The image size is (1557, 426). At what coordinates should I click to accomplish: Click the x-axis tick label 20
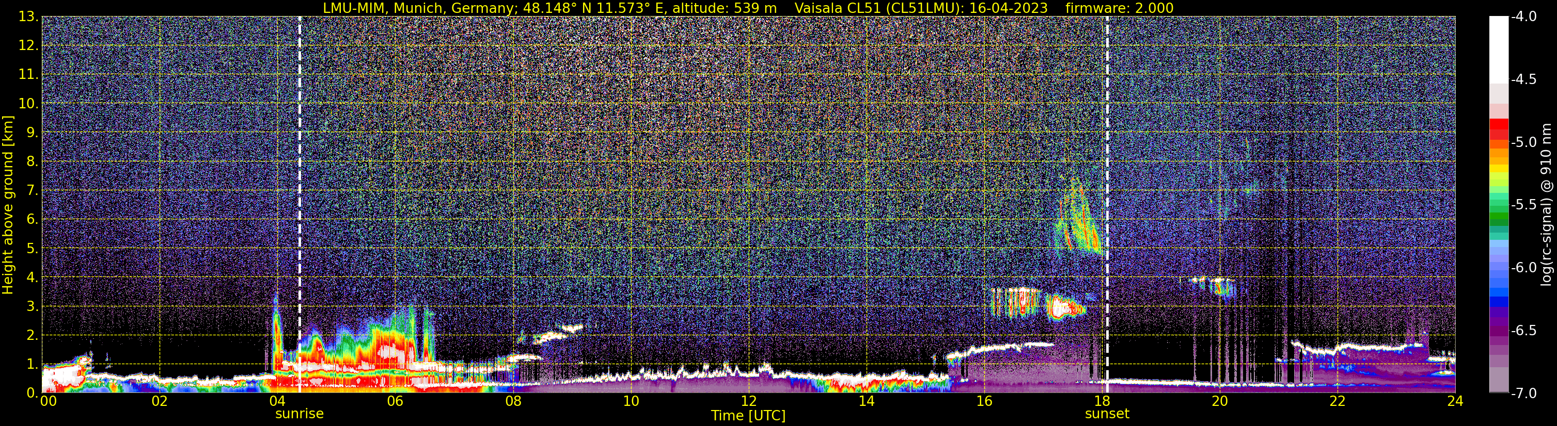pos(1220,401)
